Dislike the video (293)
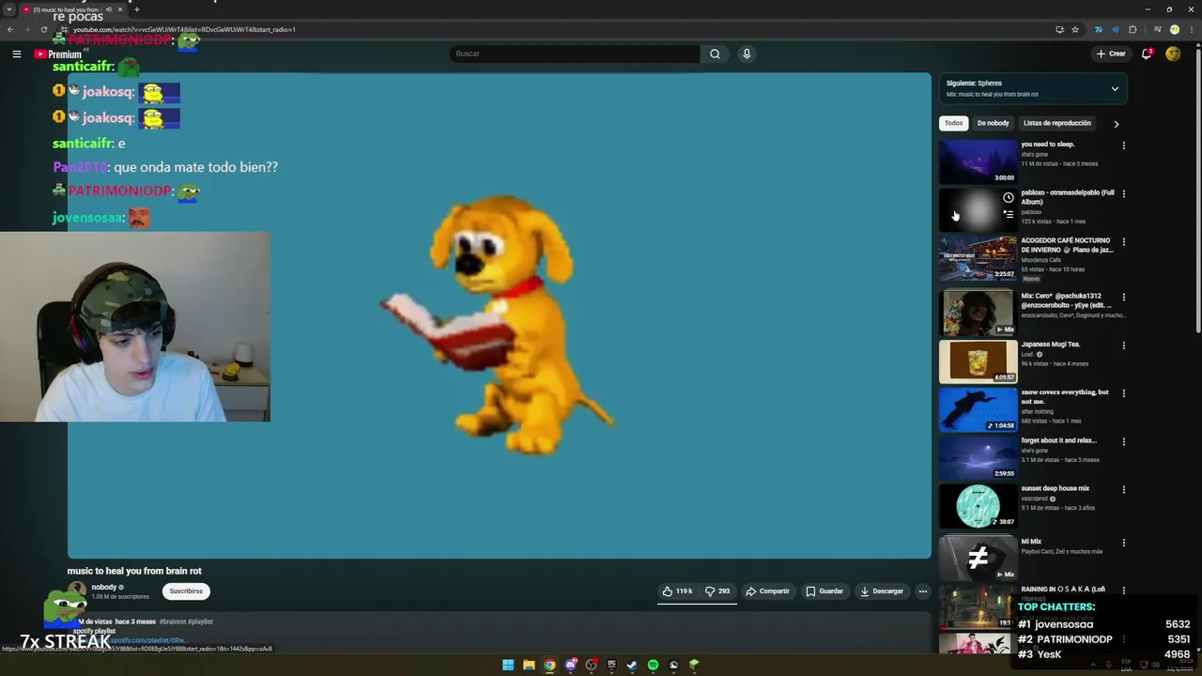The height and width of the screenshot is (676, 1202). click(717, 591)
